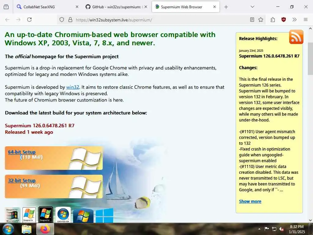
Task: Click the 64-bit Setup banner Windows flag
Action: 86,159
